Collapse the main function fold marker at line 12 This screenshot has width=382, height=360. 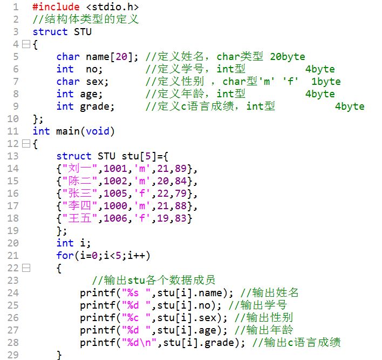tap(26, 143)
